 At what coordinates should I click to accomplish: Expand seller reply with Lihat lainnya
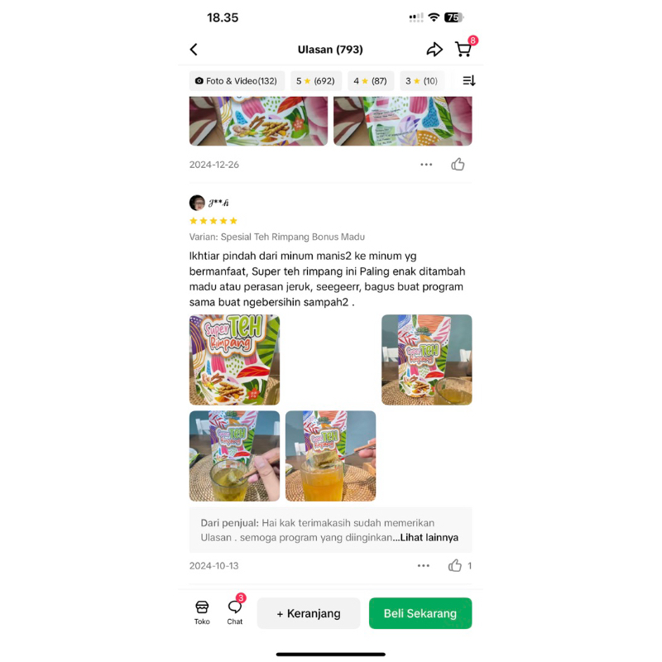click(429, 537)
